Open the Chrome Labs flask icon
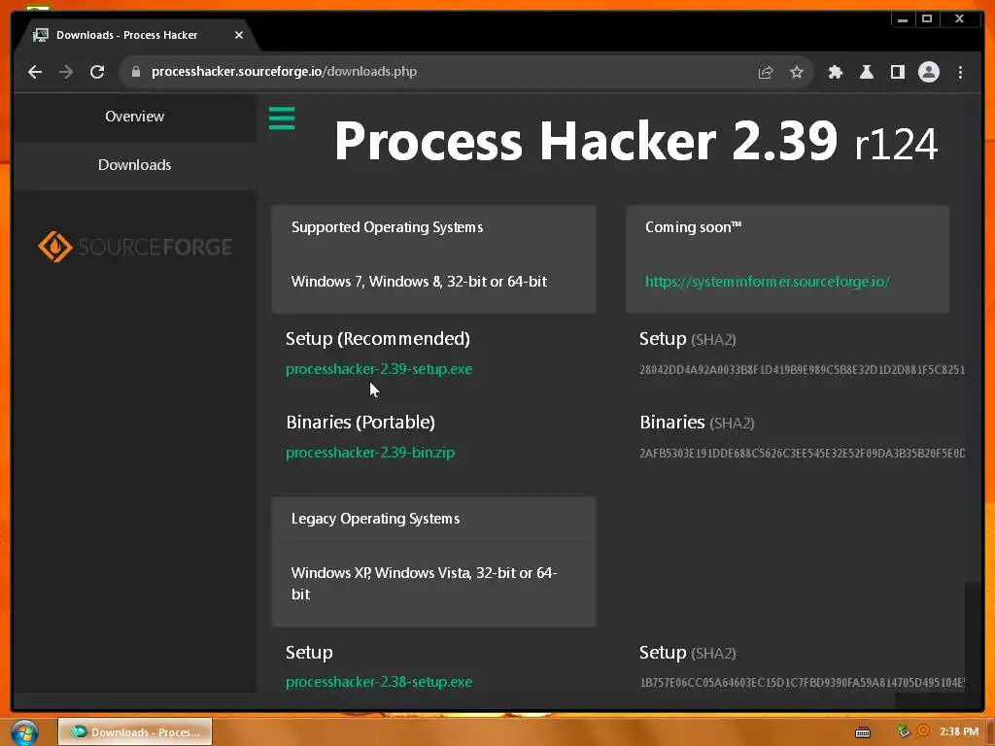This screenshot has height=746, width=995. click(866, 72)
